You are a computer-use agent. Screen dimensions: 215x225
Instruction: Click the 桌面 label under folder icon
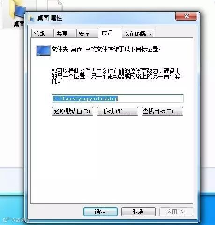pos(19,24)
